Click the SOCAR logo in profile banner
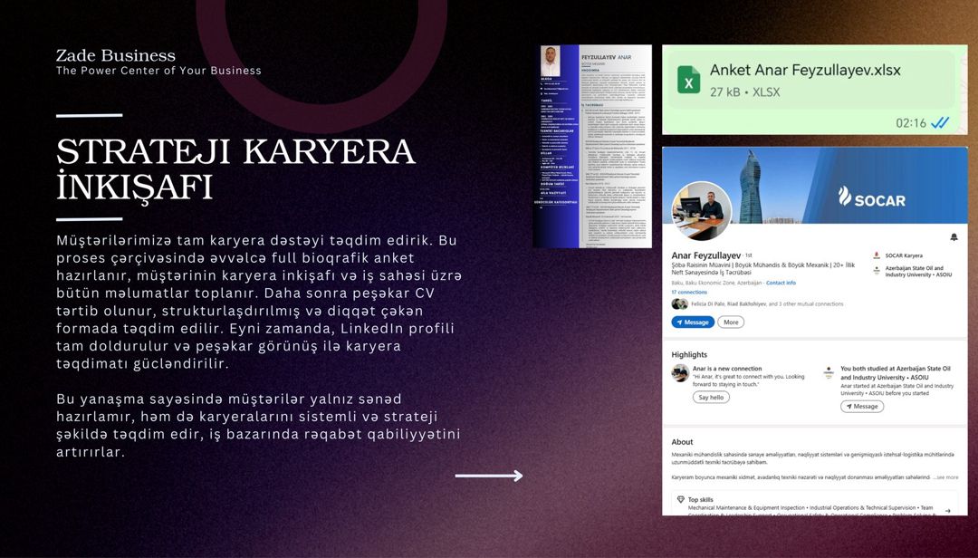Viewport: 978px width, 558px height. (872, 197)
